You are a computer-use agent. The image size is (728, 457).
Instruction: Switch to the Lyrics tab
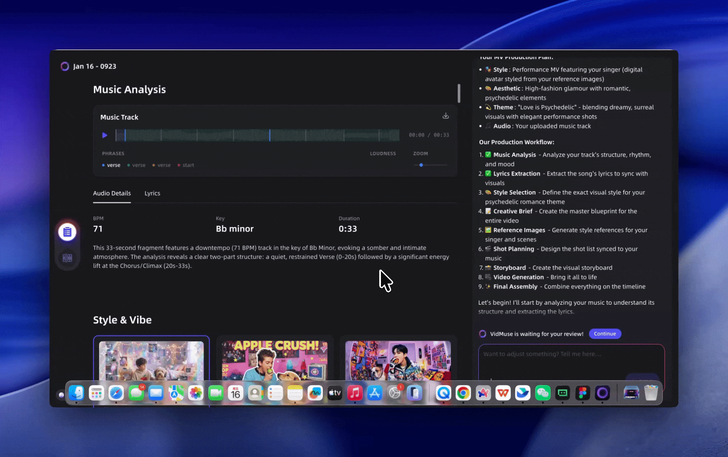tap(152, 193)
